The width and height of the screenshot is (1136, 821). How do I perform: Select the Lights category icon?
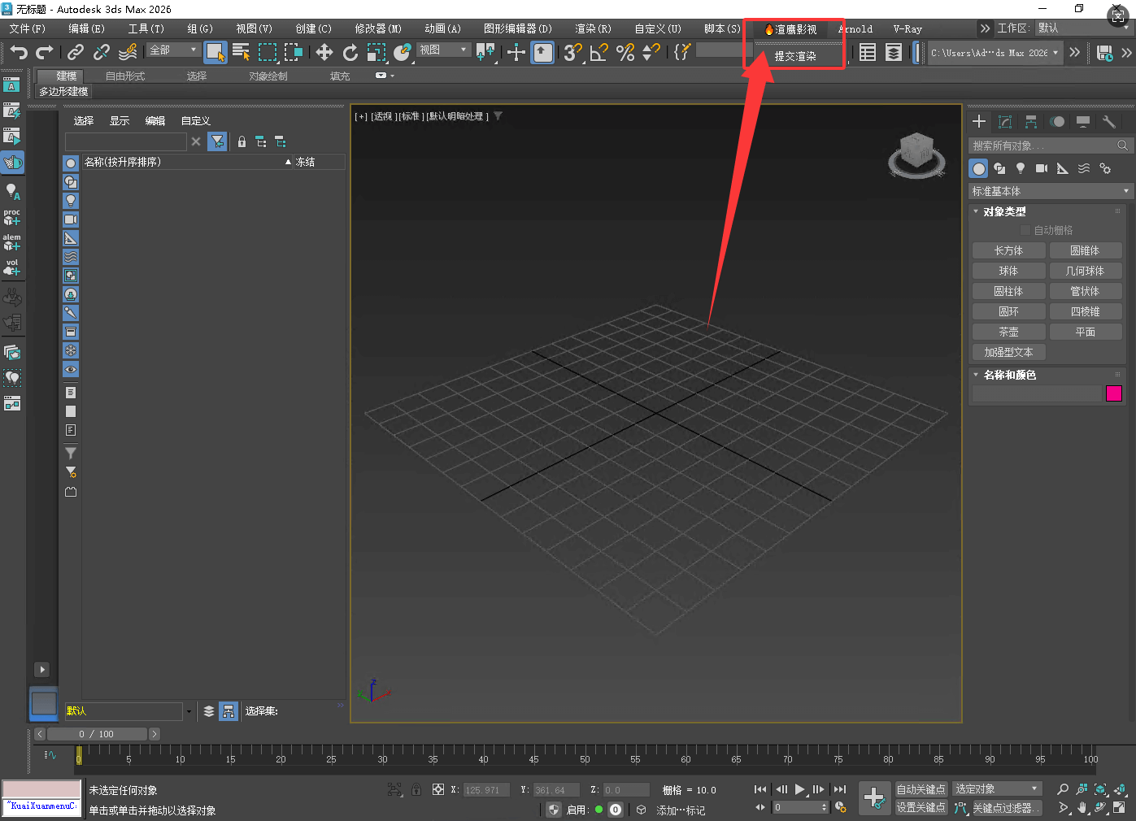(1021, 168)
